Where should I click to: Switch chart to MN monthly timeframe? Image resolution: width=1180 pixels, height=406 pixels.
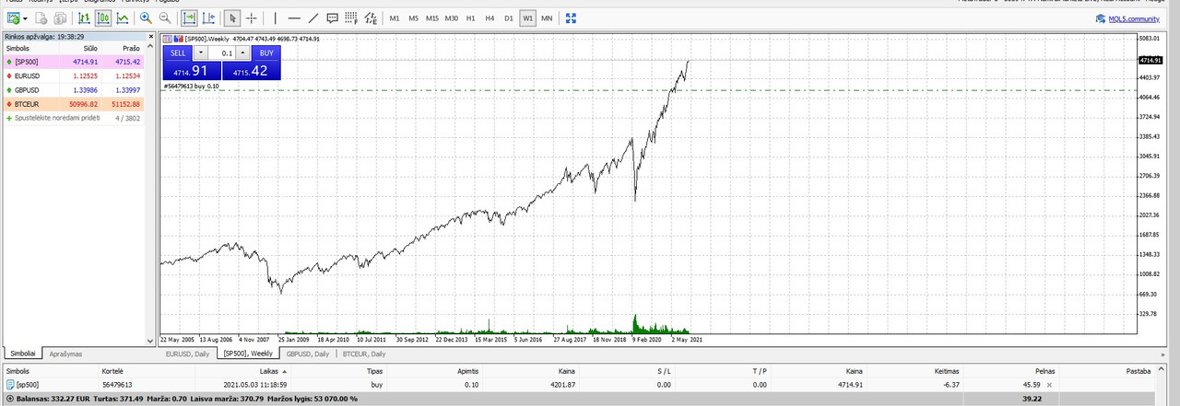pyautogui.click(x=547, y=18)
